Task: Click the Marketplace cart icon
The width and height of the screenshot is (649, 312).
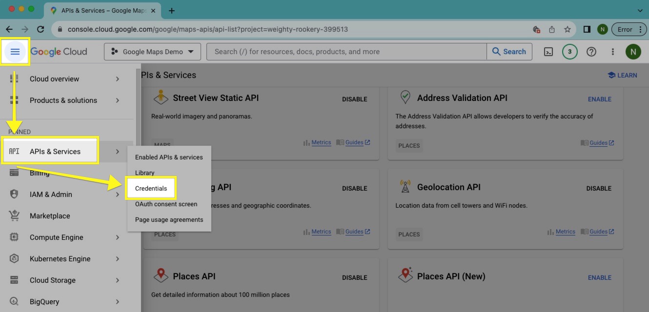Action: click(14, 215)
